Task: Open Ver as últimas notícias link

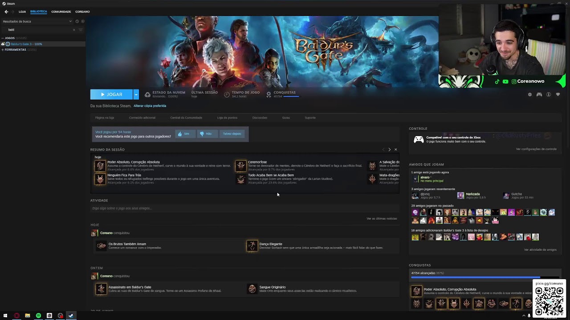Action: [382, 219]
